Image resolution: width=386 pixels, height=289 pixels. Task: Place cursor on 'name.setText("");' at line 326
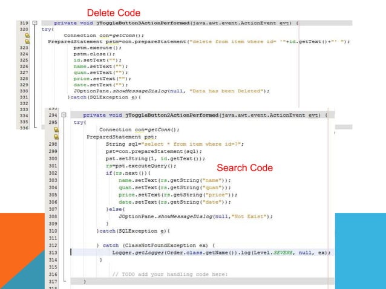[100, 66]
